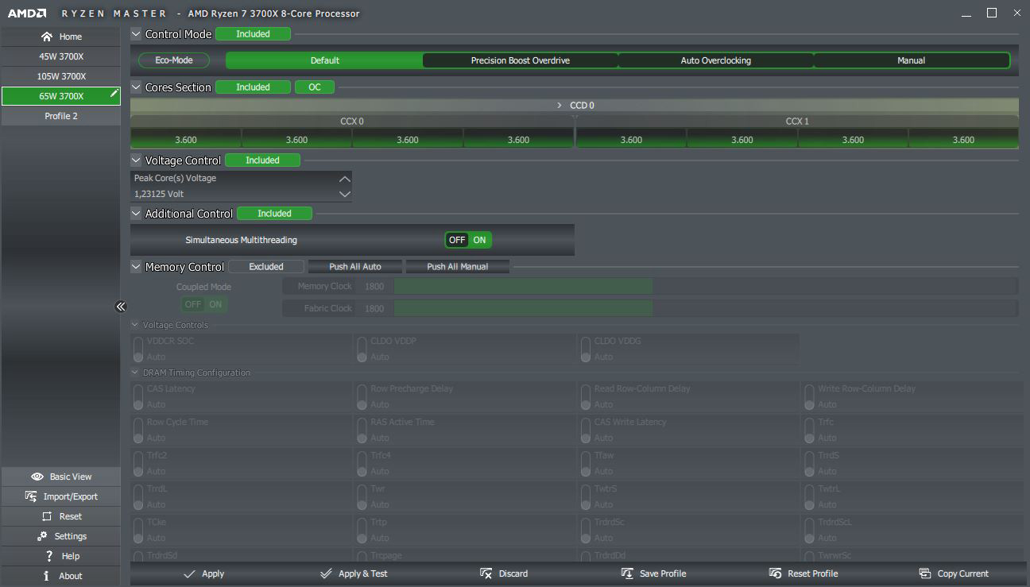
Task: Click the Apply checkmark icon
Action: click(x=189, y=573)
